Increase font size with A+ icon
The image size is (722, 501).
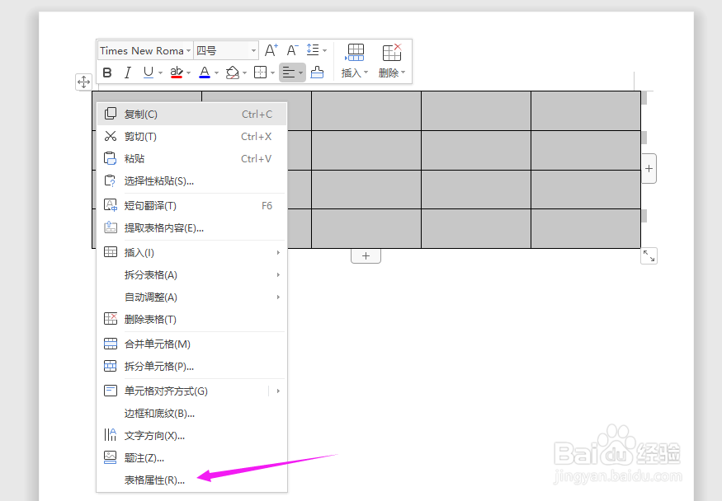coord(271,50)
